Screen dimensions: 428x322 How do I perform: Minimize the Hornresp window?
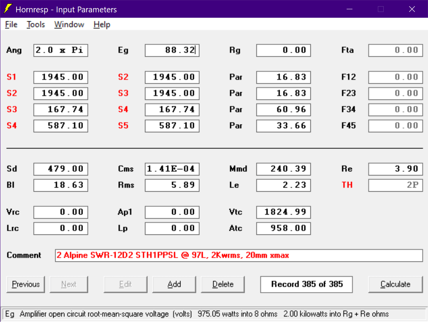click(x=349, y=9)
